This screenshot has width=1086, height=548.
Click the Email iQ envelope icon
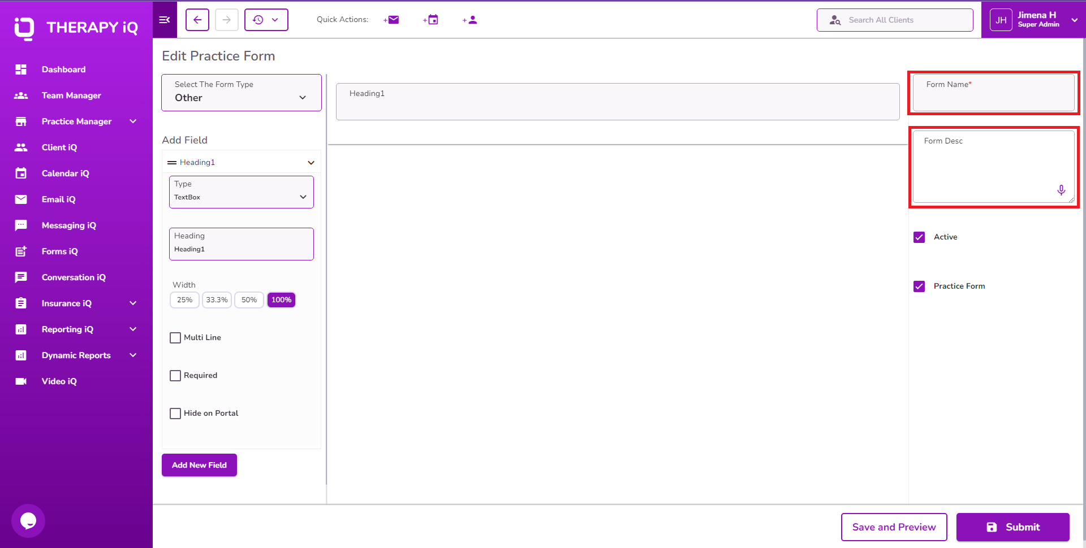click(x=21, y=199)
